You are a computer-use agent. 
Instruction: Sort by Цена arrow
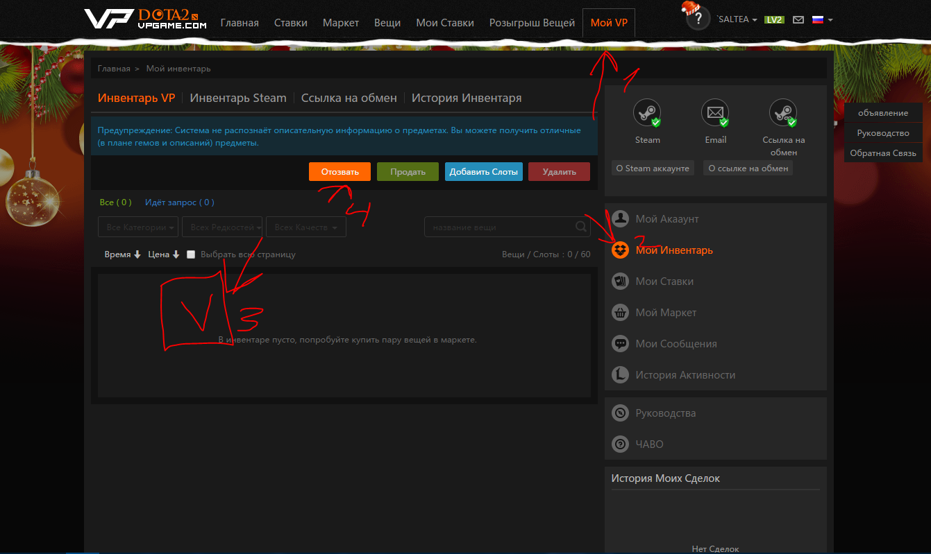176,254
